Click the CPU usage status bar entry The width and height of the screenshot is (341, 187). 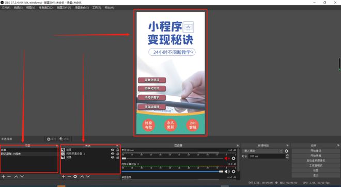point(316,183)
